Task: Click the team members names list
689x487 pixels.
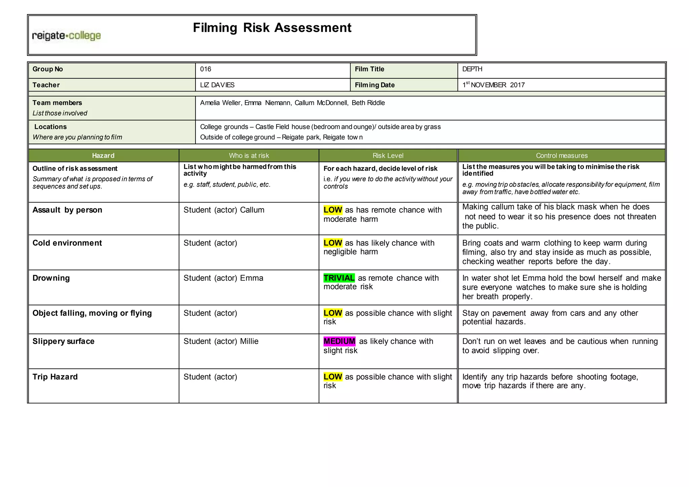Action: click(292, 103)
